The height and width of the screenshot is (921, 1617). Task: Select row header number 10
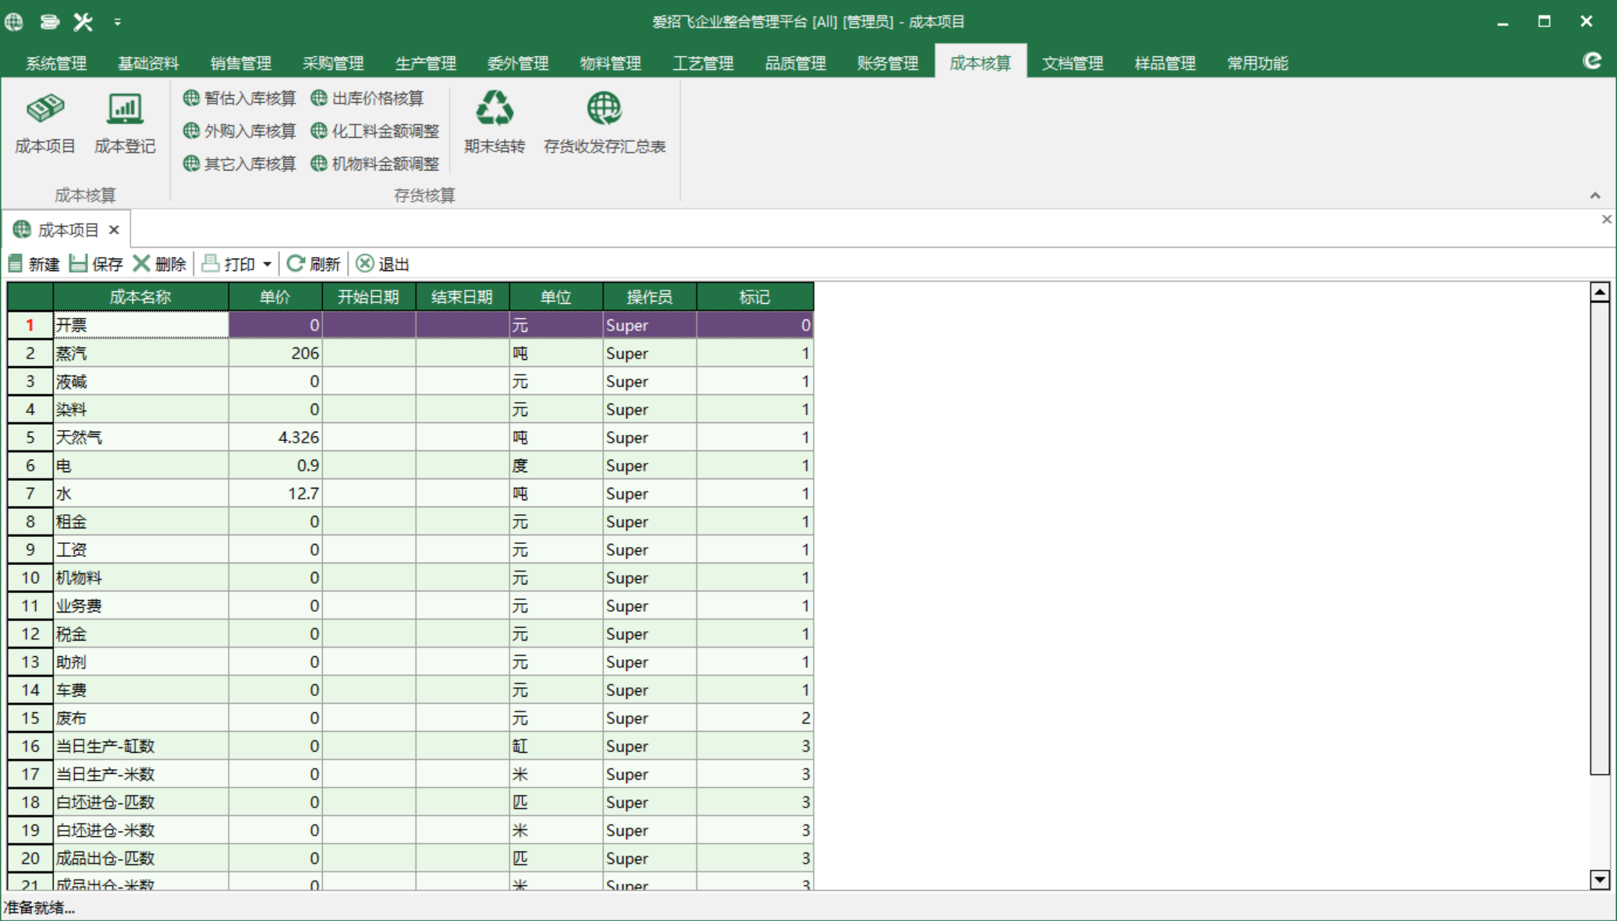coord(30,577)
